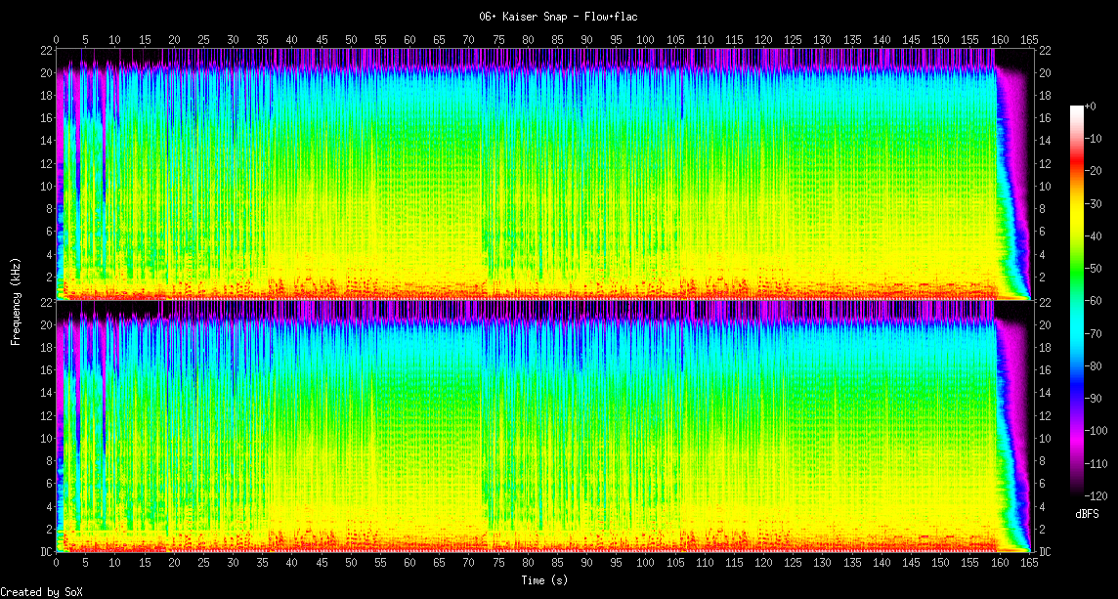Click the 80 second tick on top time axis
The width and height of the screenshot is (1118, 599).
tap(528, 40)
